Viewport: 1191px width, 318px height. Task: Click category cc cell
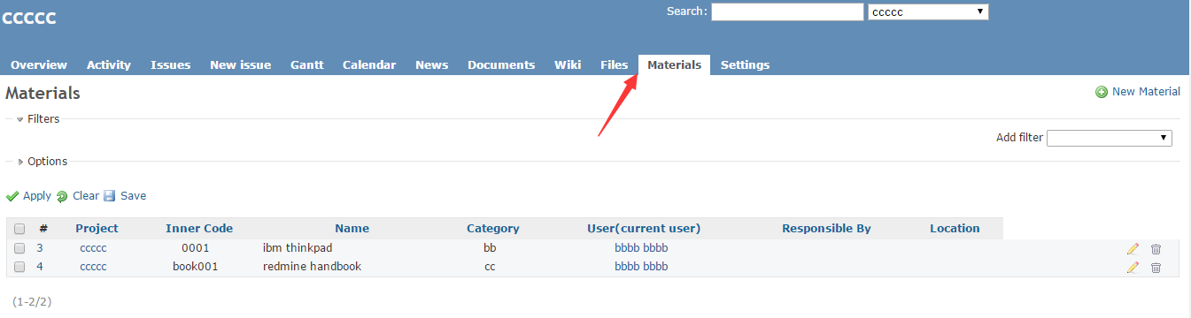click(x=490, y=267)
